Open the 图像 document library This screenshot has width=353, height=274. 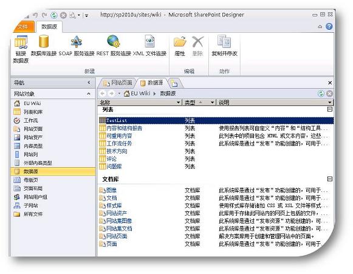pos(111,191)
